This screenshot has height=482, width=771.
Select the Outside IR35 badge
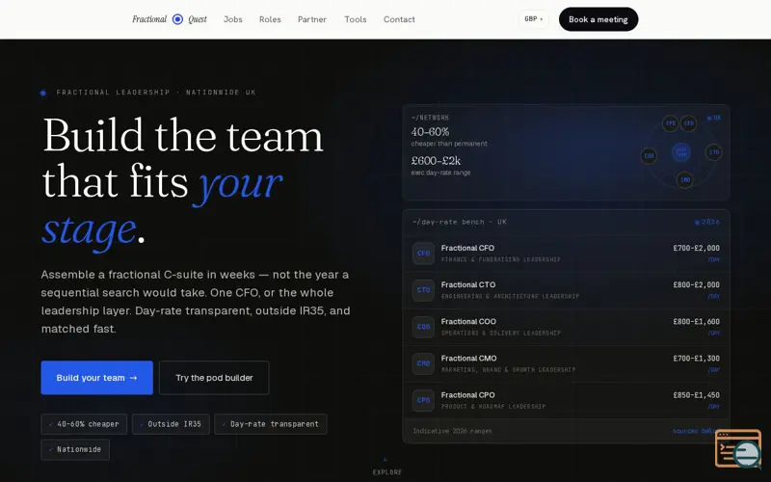(x=171, y=424)
